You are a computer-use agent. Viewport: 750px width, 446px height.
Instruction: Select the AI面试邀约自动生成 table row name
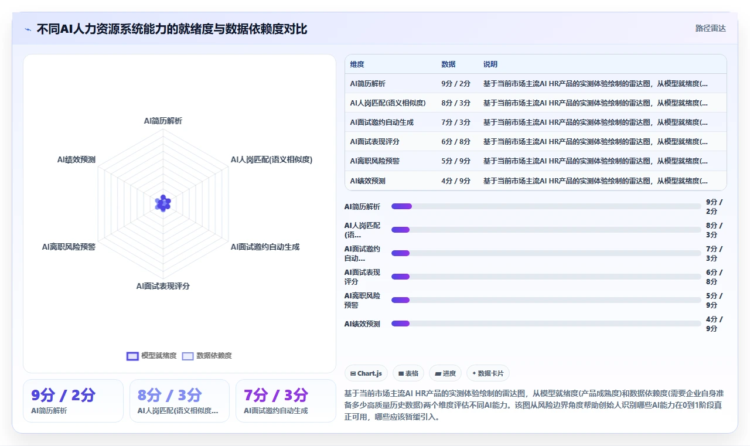[x=381, y=122]
